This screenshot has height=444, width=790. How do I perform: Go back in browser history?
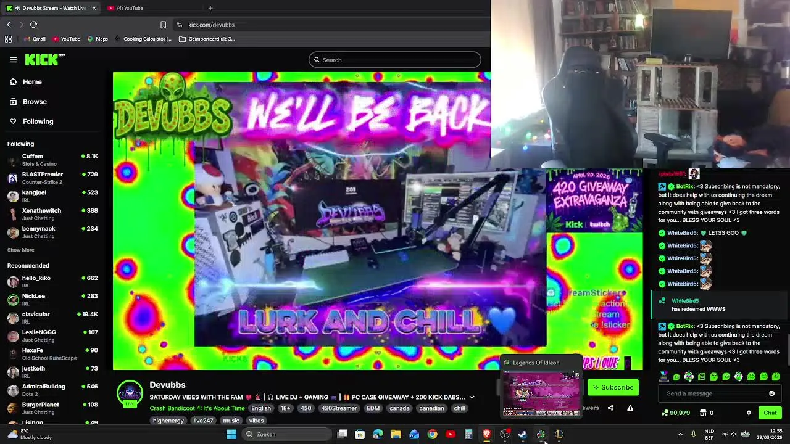pos(9,25)
